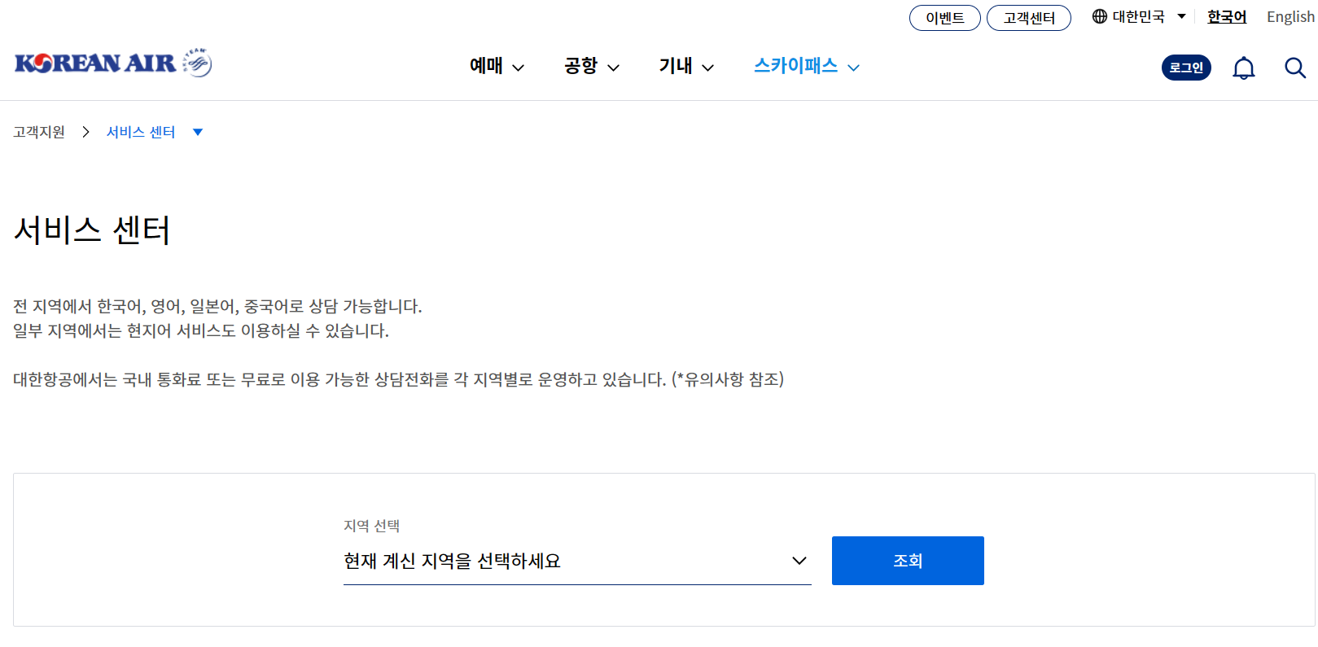The width and height of the screenshot is (1318, 647).
Task: Switch language to English
Action: [x=1290, y=16]
